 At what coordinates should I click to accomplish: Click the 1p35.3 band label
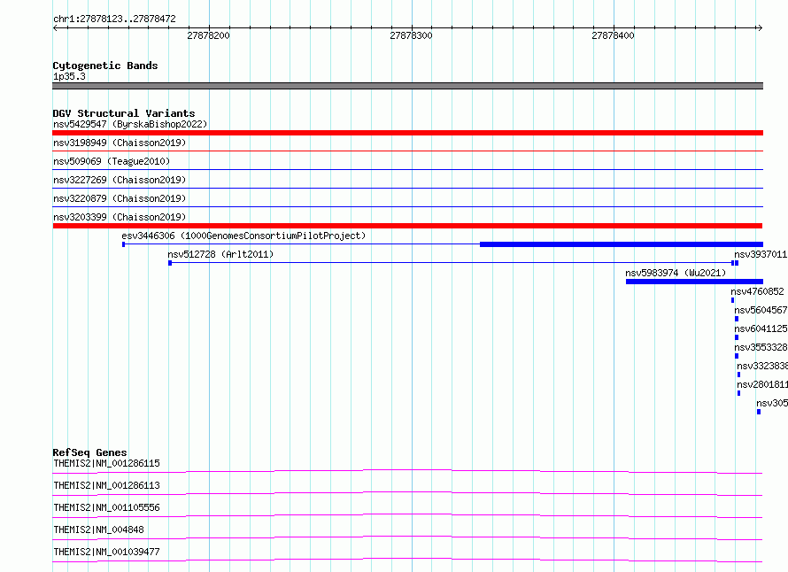pos(69,76)
